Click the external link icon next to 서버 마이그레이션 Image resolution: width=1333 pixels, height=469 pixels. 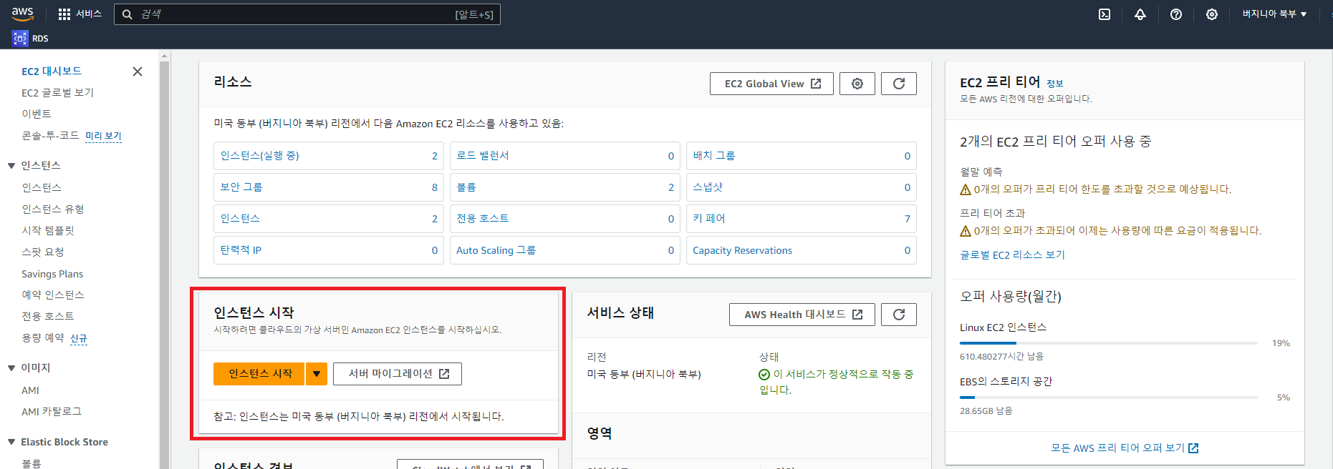tap(444, 374)
